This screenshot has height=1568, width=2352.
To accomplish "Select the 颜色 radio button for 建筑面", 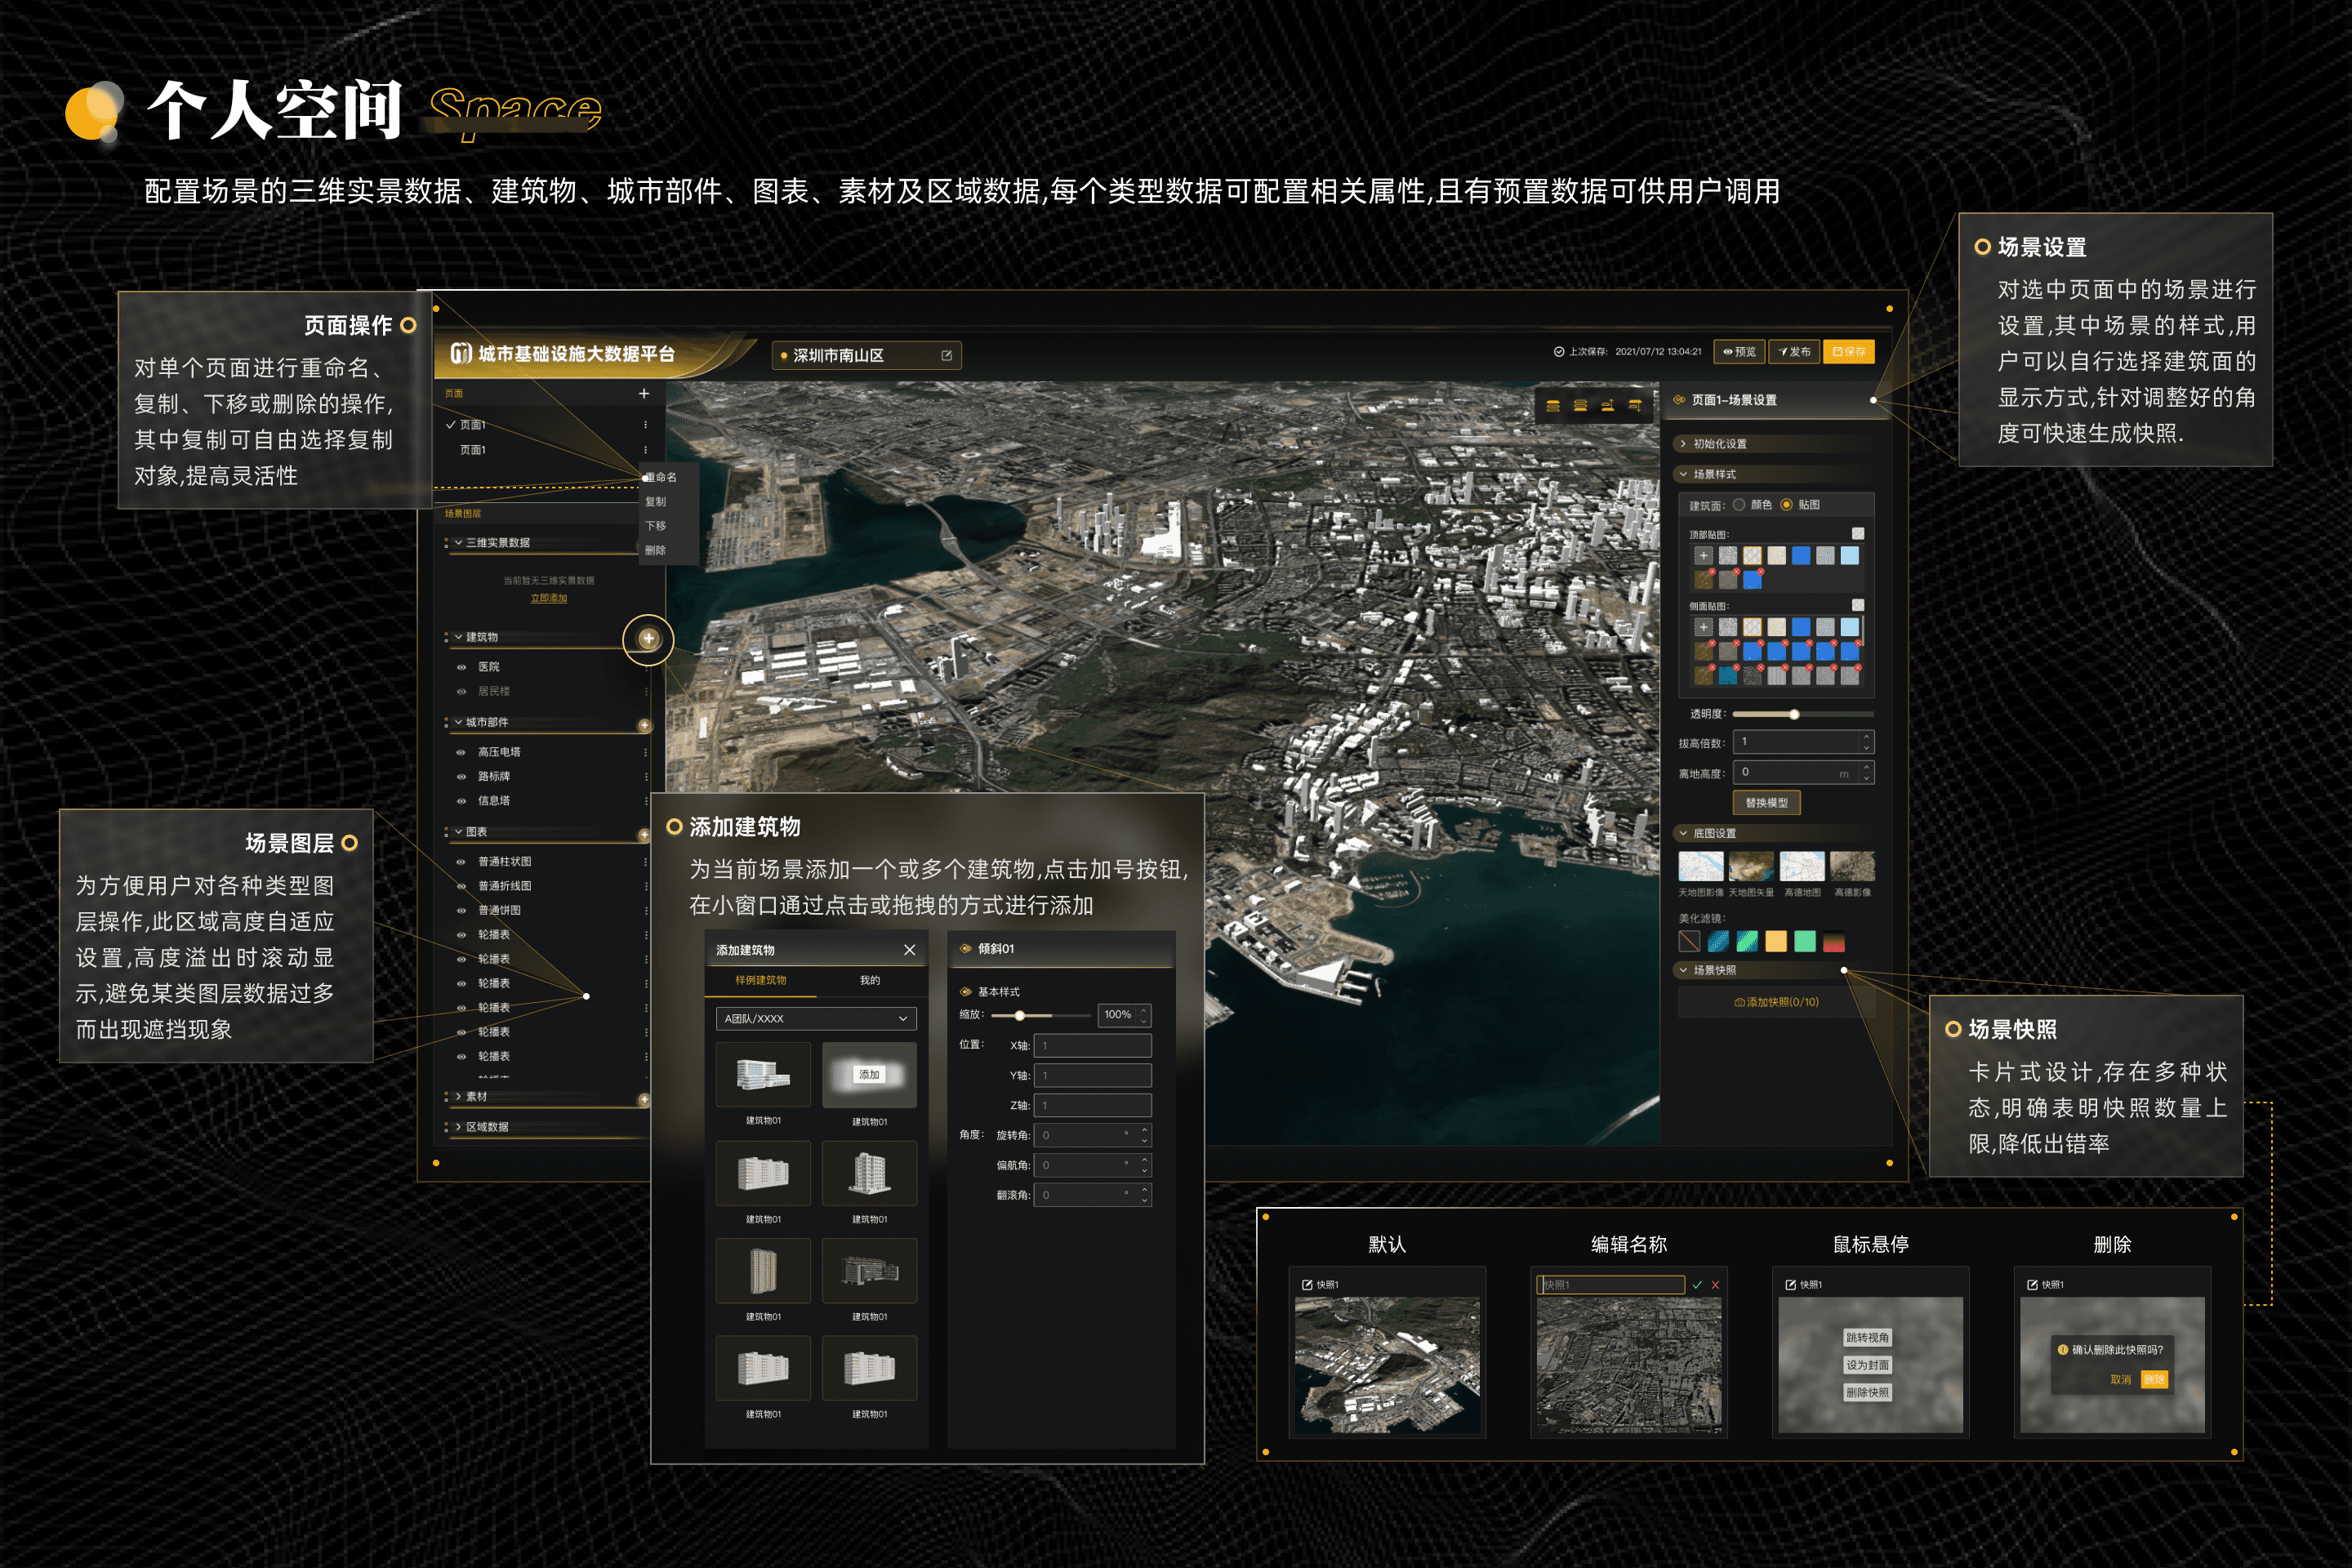I will click(x=1739, y=505).
